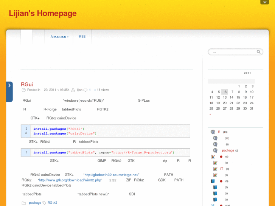Open the top-right dropdown arrow panel
This screenshot has width=275, height=206.
pos(265,2)
